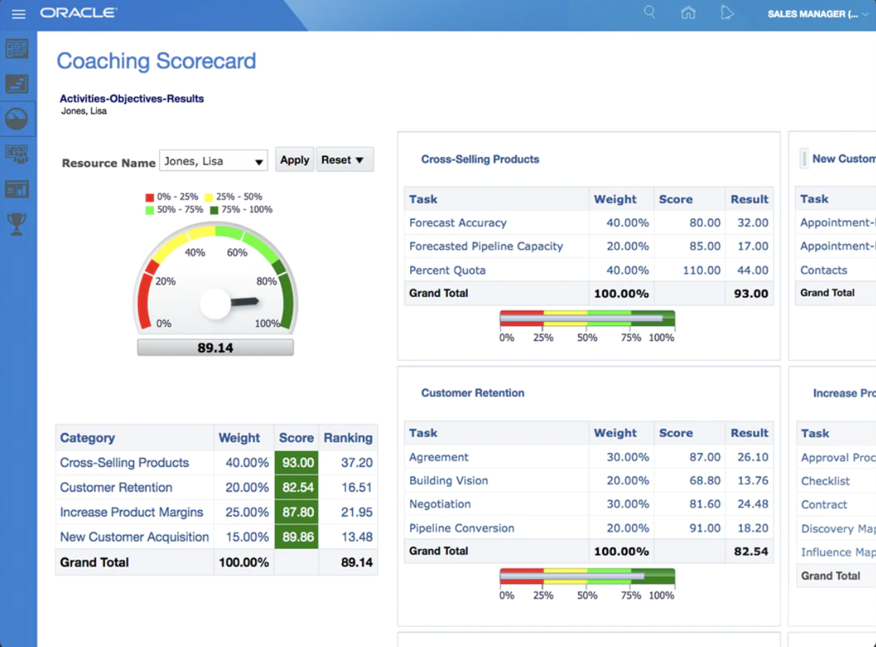Expand the Sales Manager user menu
This screenshot has width=876, height=647.
(817, 14)
